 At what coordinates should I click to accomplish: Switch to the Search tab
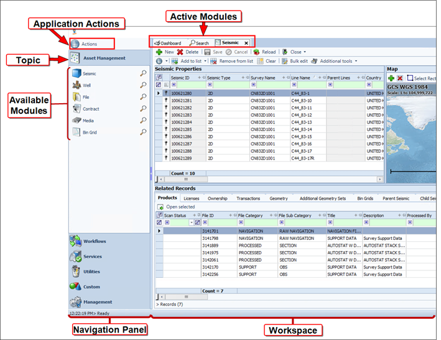tap(200, 43)
